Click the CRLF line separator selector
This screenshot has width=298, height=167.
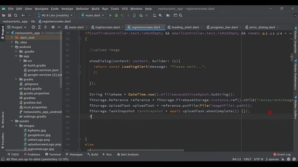[x=247, y=159]
